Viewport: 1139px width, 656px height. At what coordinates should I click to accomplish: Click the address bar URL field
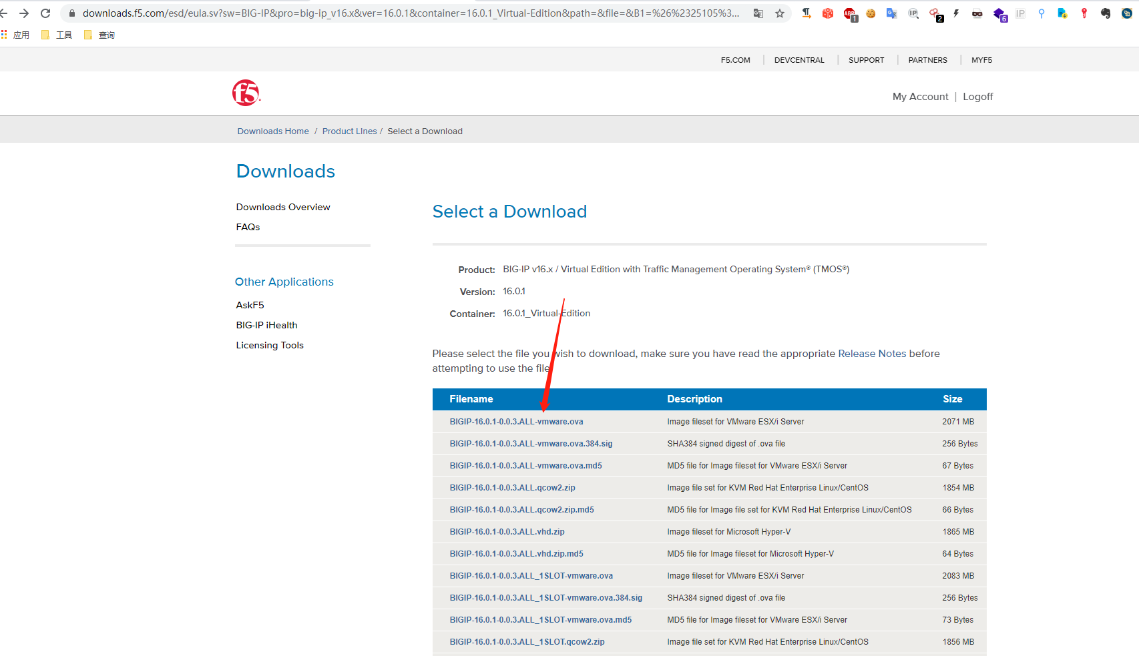click(411, 13)
